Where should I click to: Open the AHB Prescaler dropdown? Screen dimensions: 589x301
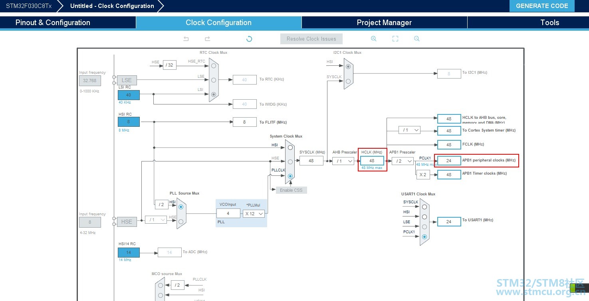click(343, 161)
